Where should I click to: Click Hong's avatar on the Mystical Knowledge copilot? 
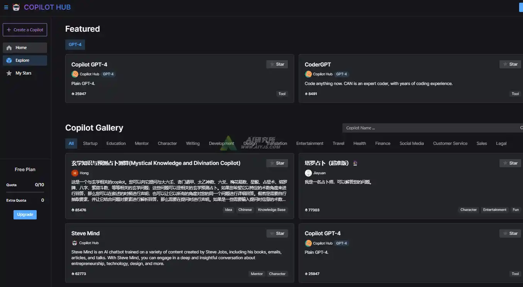coord(74,173)
